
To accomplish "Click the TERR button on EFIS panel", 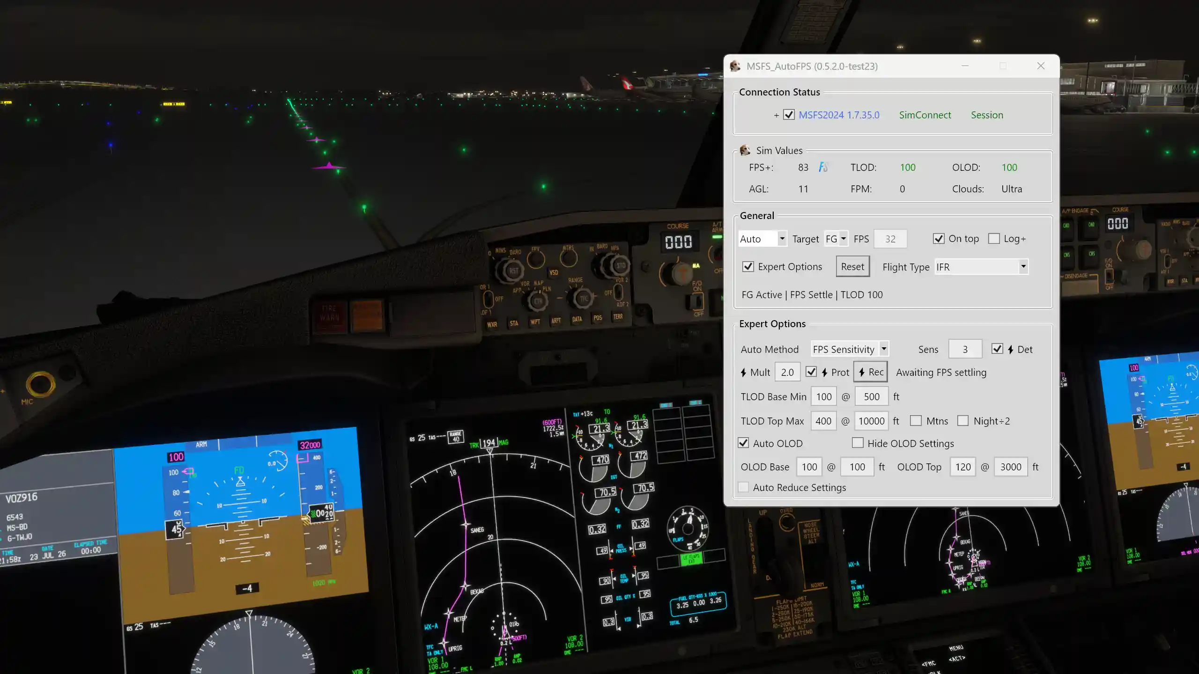I will (x=618, y=317).
